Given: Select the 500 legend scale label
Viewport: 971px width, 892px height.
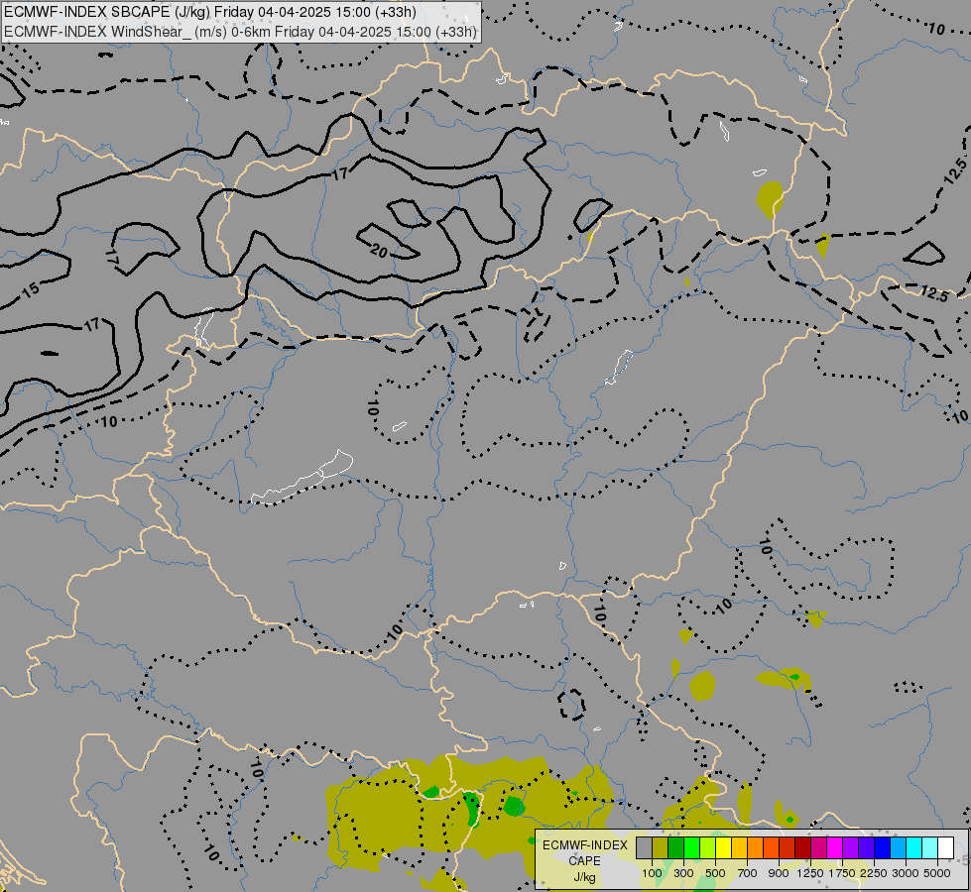Looking at the screenshot, I should (x=715, y=873).
